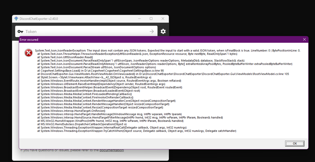
Task: Select the JsonReaderException first line of the stack trace
Action: point(167,50)
